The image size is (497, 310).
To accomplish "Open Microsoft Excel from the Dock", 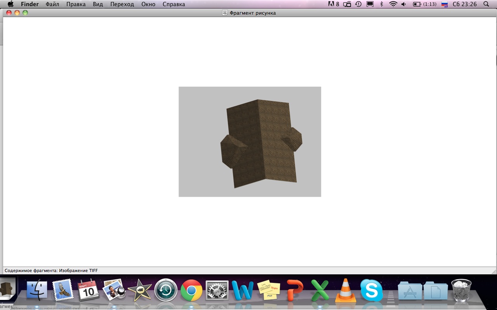I will (320, 290).
